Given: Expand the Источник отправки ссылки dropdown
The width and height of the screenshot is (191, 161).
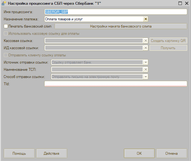Looking at the screenshot, I should point(145,62).
